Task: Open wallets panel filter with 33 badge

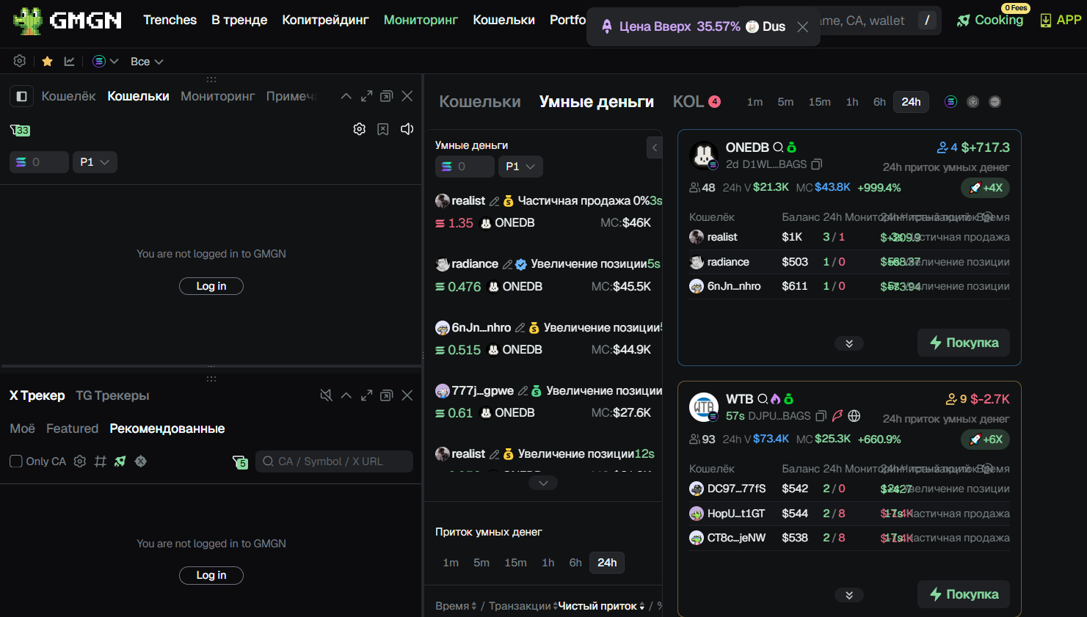Action: pyautogui.click(x=20, y=130)
